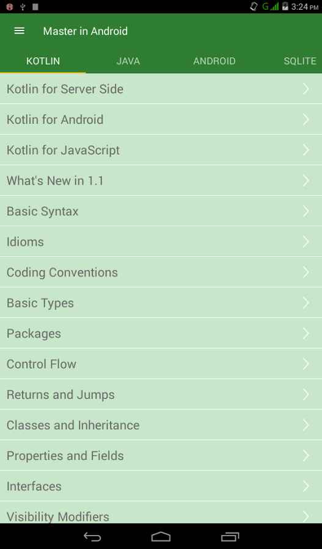Viewport: 322px width, 549px height.
Task: Tap the arrow next to Packages
Action: tap(306, 333)
